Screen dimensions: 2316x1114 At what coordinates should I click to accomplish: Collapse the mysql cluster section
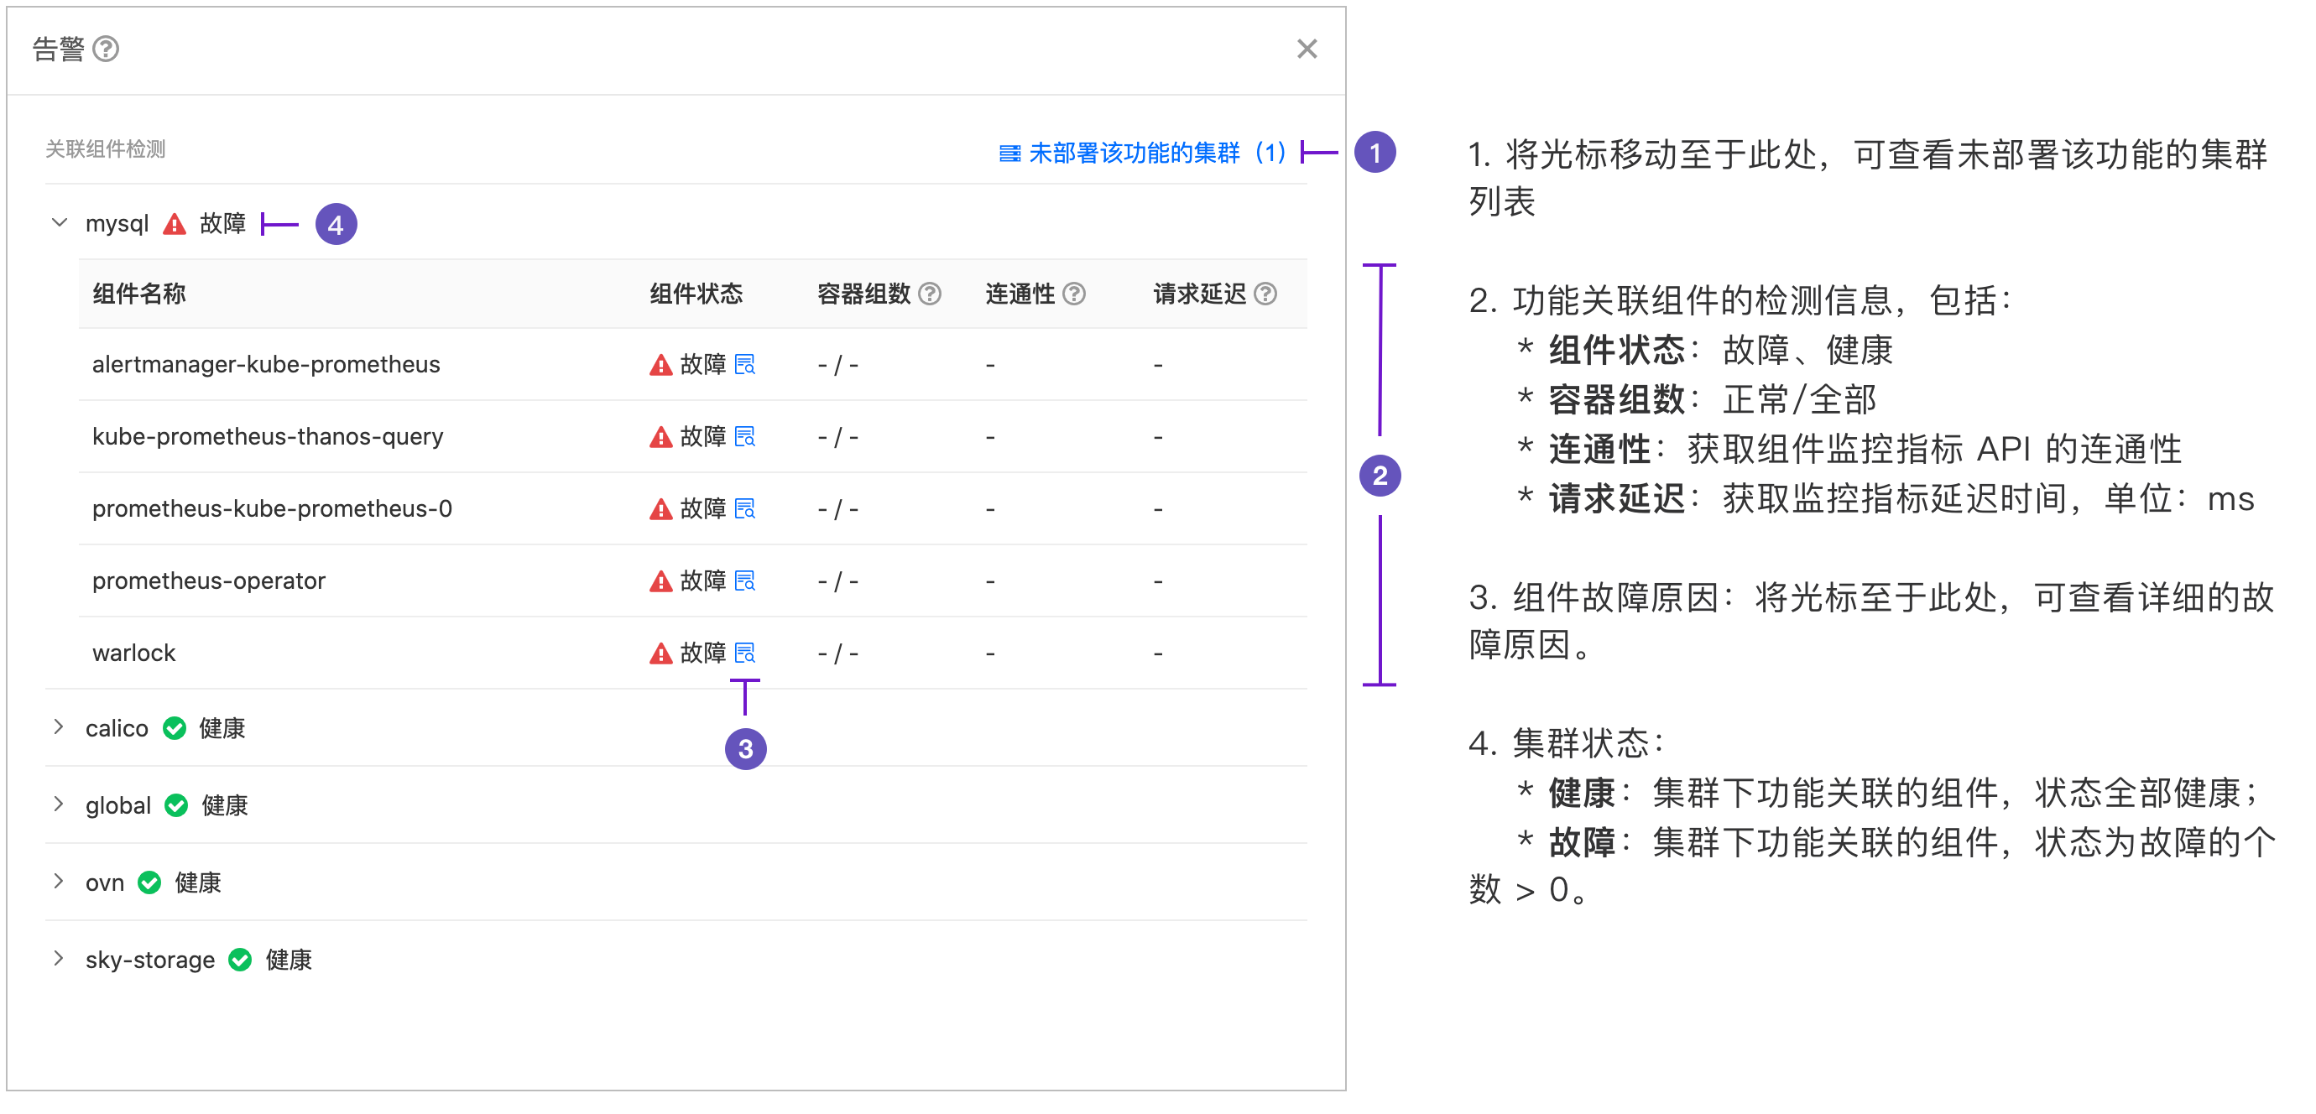click(60, 223)
